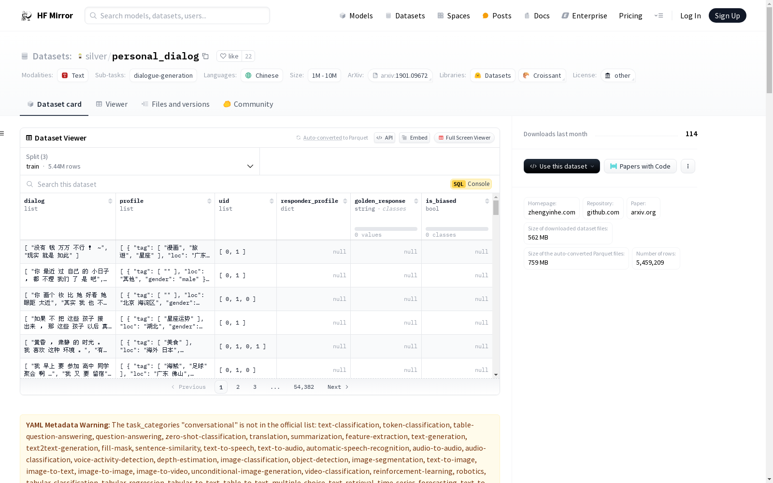This screenshot has height=483, width=773.
Task: Expand the Split train dropdown
Action: [x=140, y=161]
